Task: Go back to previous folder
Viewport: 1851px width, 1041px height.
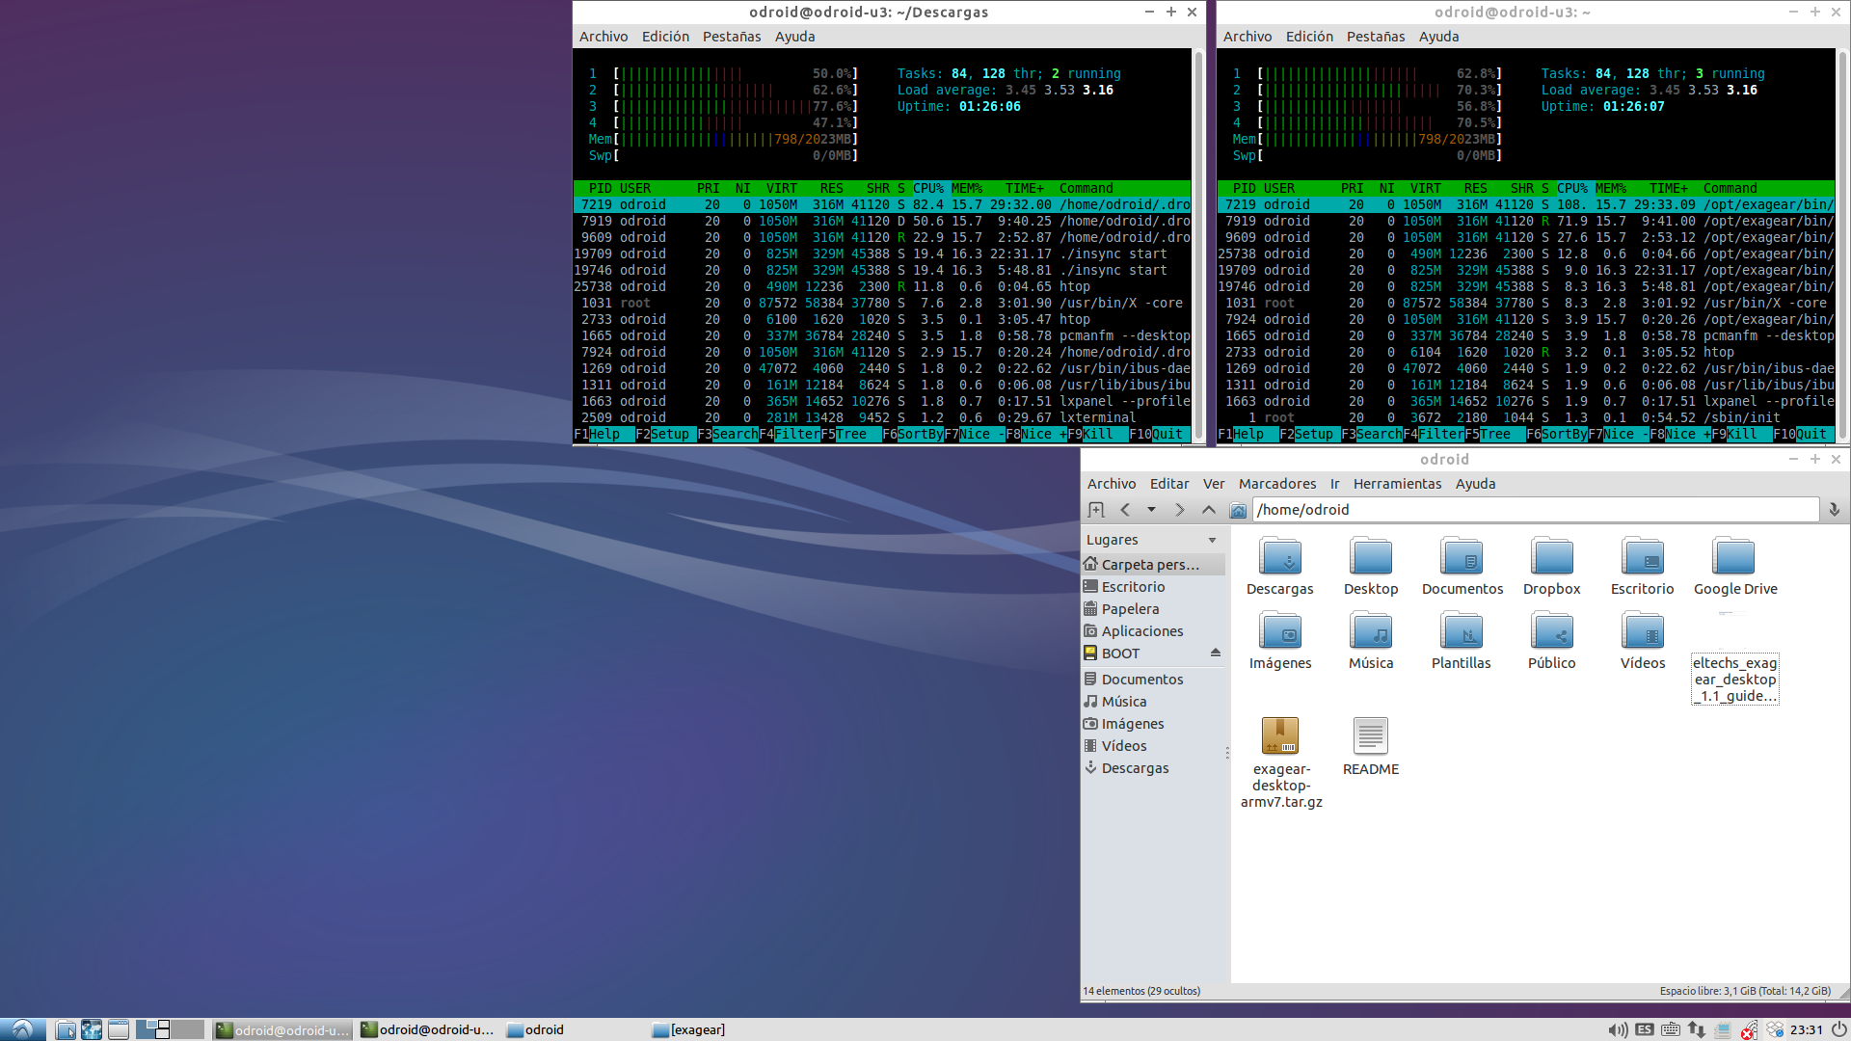Action: click(x=1124, y=510)
